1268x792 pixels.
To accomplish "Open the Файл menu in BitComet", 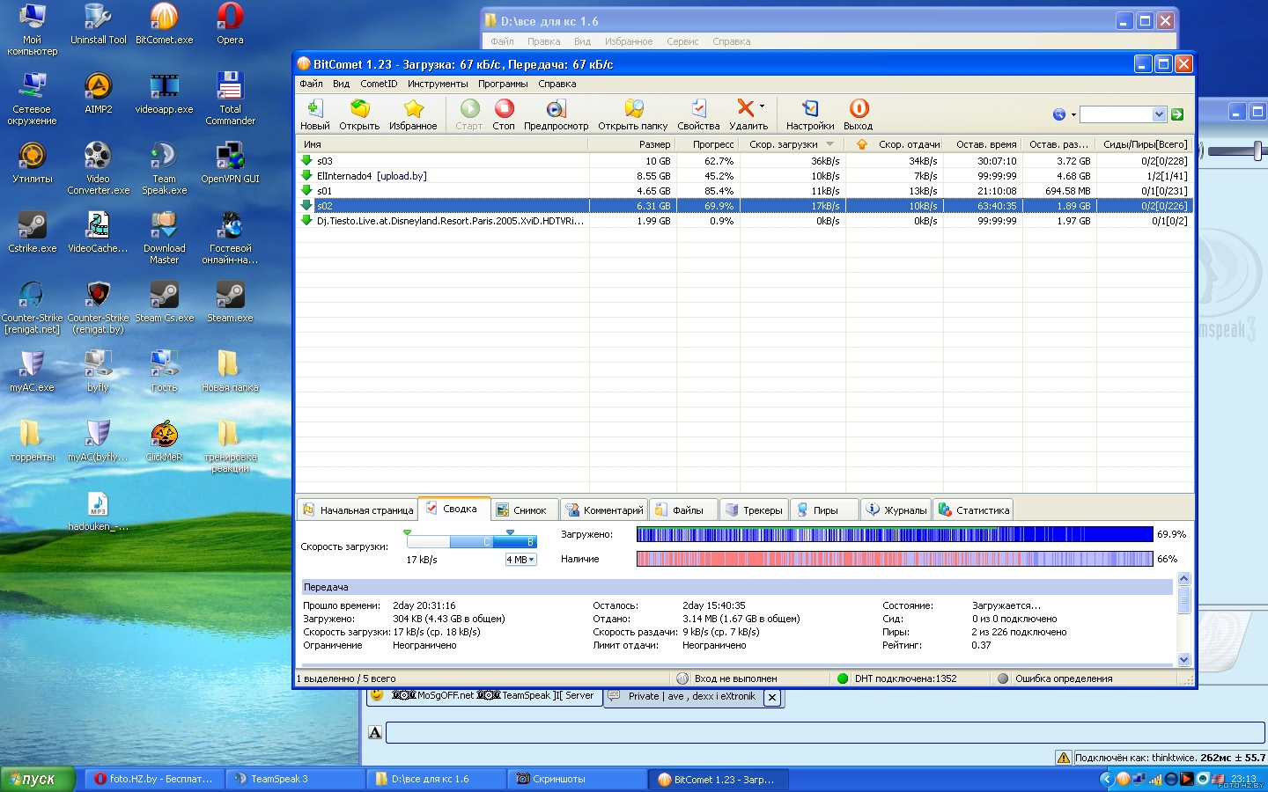I will click(311, 84).
